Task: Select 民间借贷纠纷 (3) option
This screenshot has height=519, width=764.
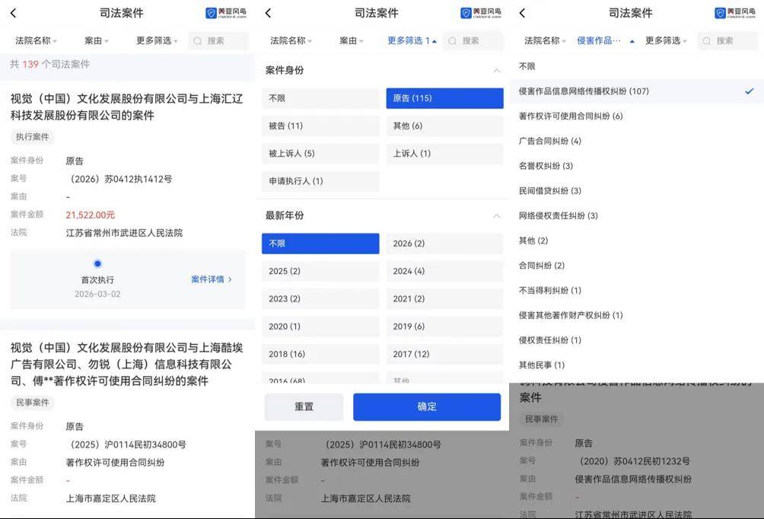Action: 636,190
